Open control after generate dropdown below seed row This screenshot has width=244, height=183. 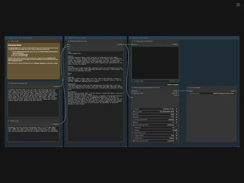pos(155,125)
